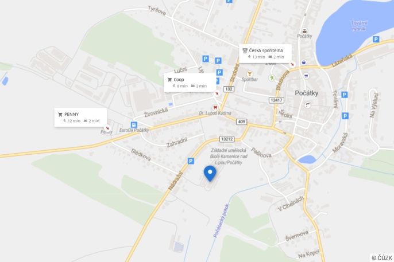This screenshot has height=262, width=394.
Task: Click the red arrow marker at Penny
Action: (x=107, y=128)
